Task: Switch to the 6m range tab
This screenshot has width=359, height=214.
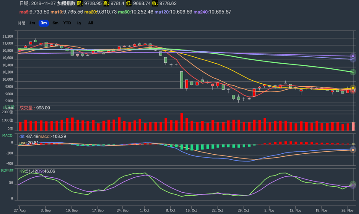Action: (x=55, y=23)
